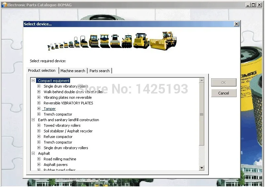Expand the Refuse compactor node

click(39, 137)
